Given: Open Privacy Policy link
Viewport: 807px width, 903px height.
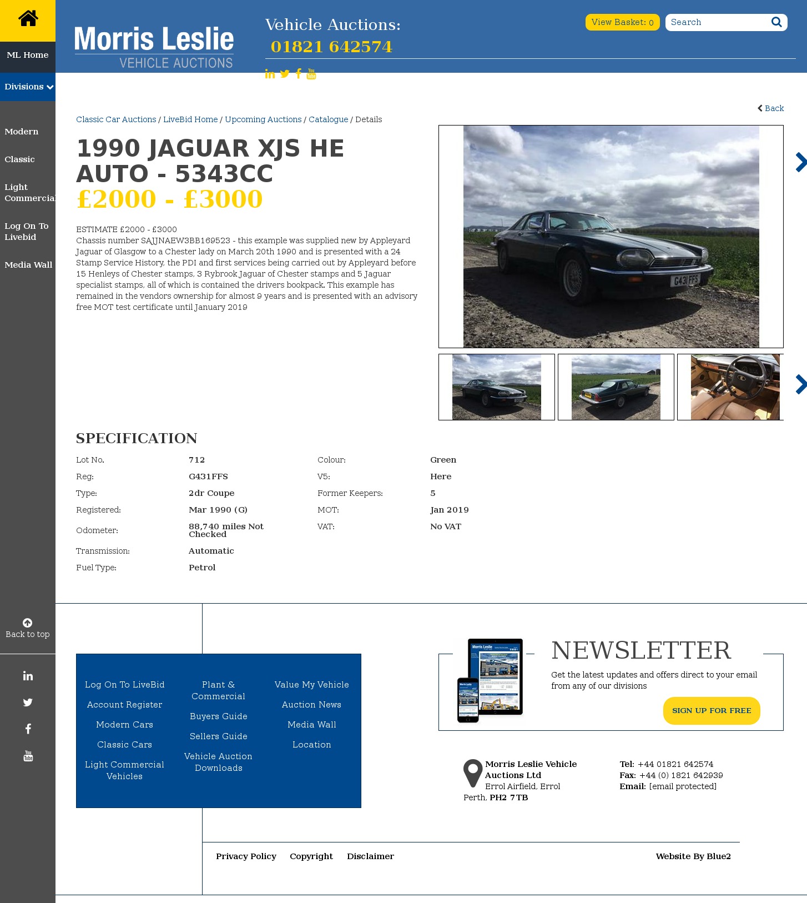Looking at the screenshot, I should point(246,856).
